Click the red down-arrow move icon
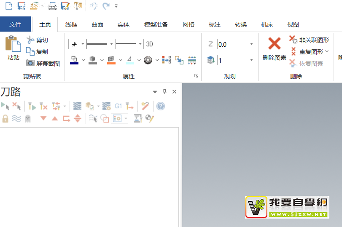The image size is (342, 227). point(43,118)
